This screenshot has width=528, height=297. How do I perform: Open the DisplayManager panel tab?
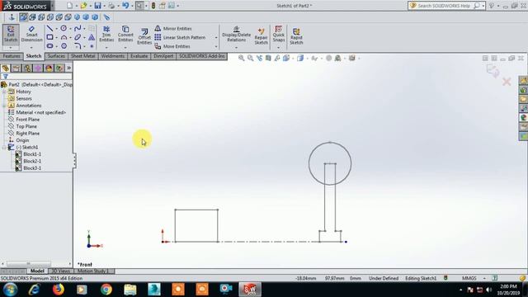pos(49,68)
